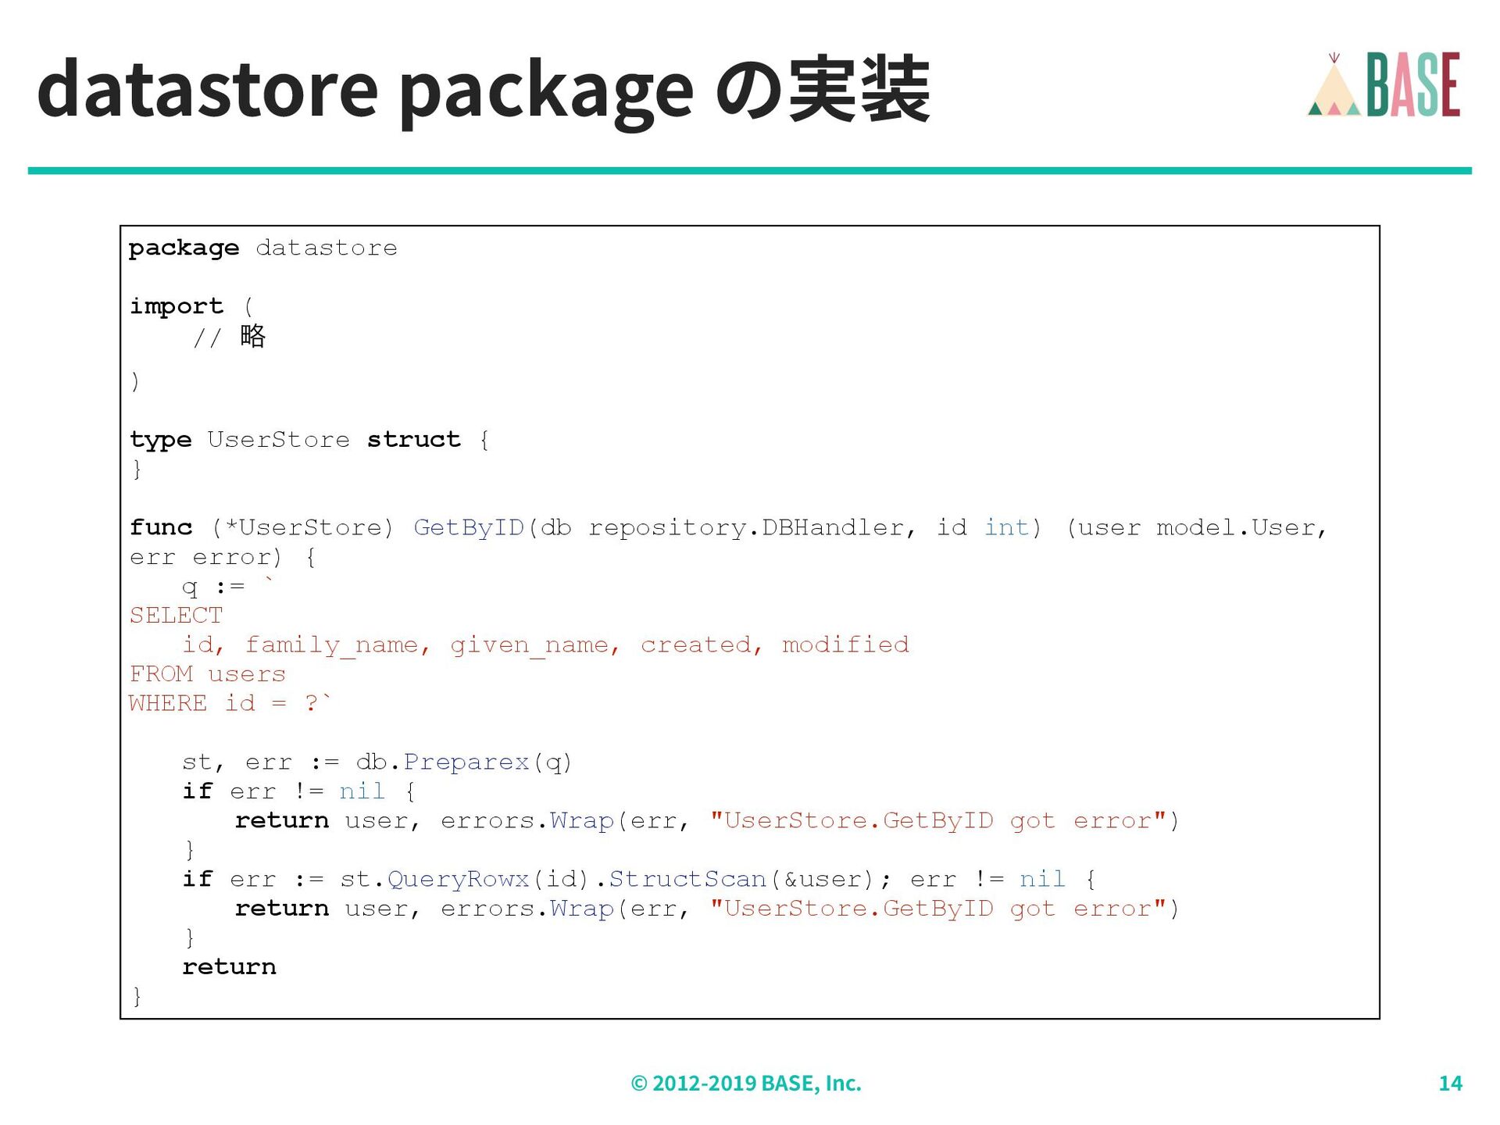Viewport: 1500px width, 1125px height.
Task: Click the StructScan method call
Action: (x=687, y=880)
